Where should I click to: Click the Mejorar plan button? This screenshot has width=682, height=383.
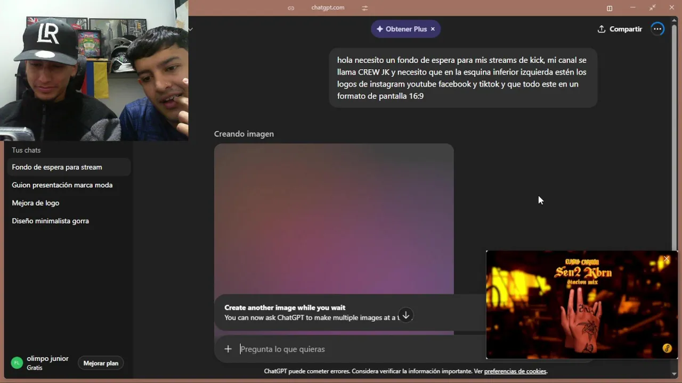101,363
